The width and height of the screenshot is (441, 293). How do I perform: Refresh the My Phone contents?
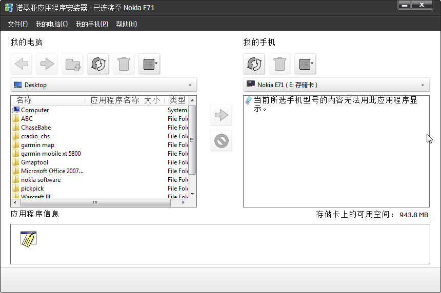coord(254,64)
